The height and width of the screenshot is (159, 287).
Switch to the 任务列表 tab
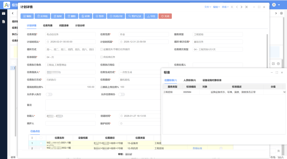click(48, 25)
